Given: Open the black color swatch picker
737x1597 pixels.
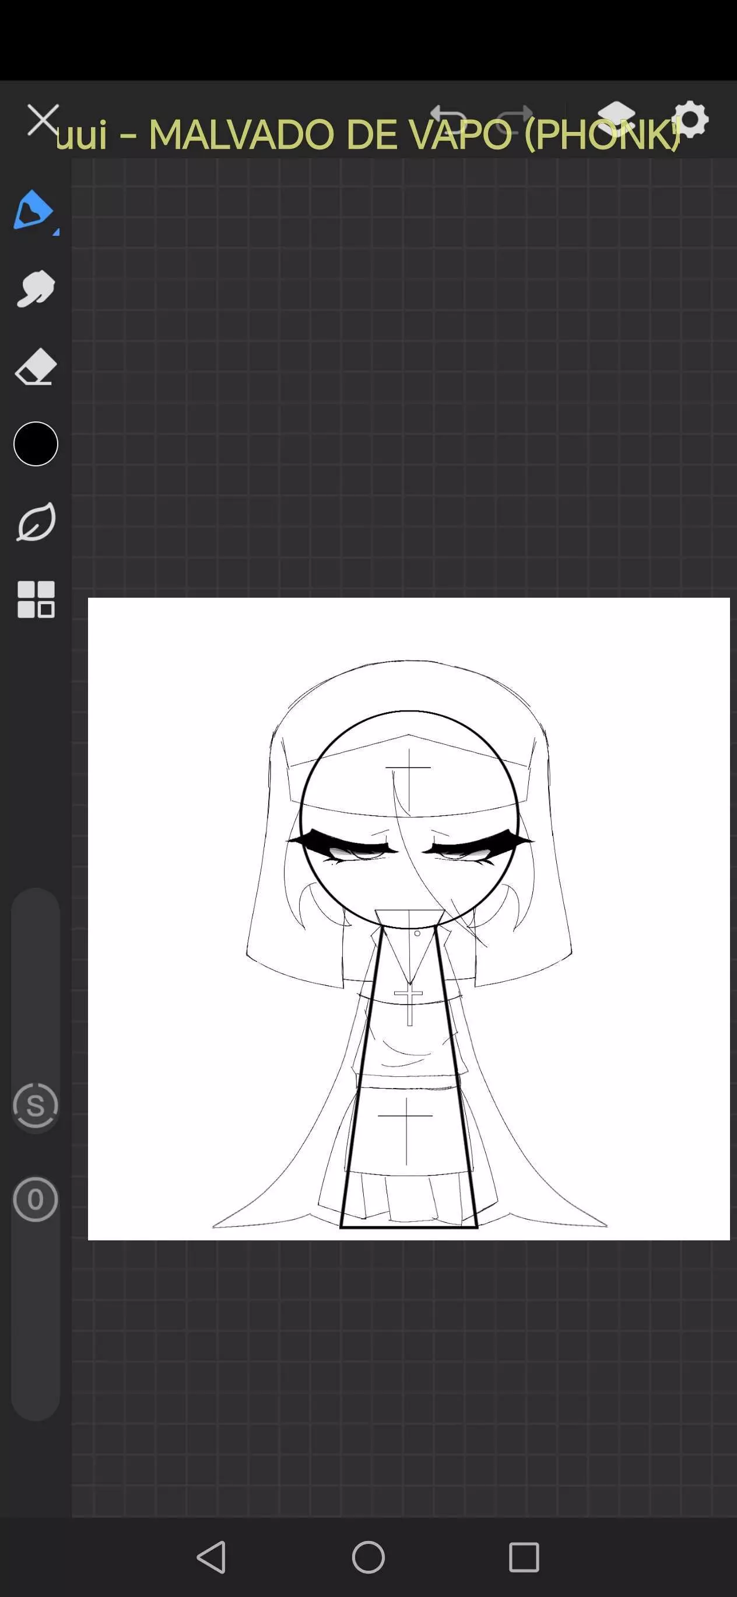Looking at the screenshot, I should (36, 444).
